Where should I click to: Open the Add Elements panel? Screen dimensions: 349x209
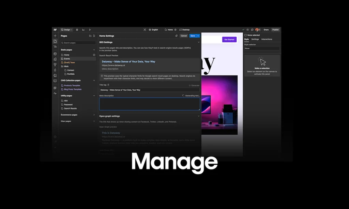pyautogui.click(x=55, y=36)
